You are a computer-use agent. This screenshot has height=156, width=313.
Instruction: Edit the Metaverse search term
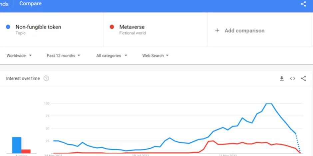click(132, 27)
